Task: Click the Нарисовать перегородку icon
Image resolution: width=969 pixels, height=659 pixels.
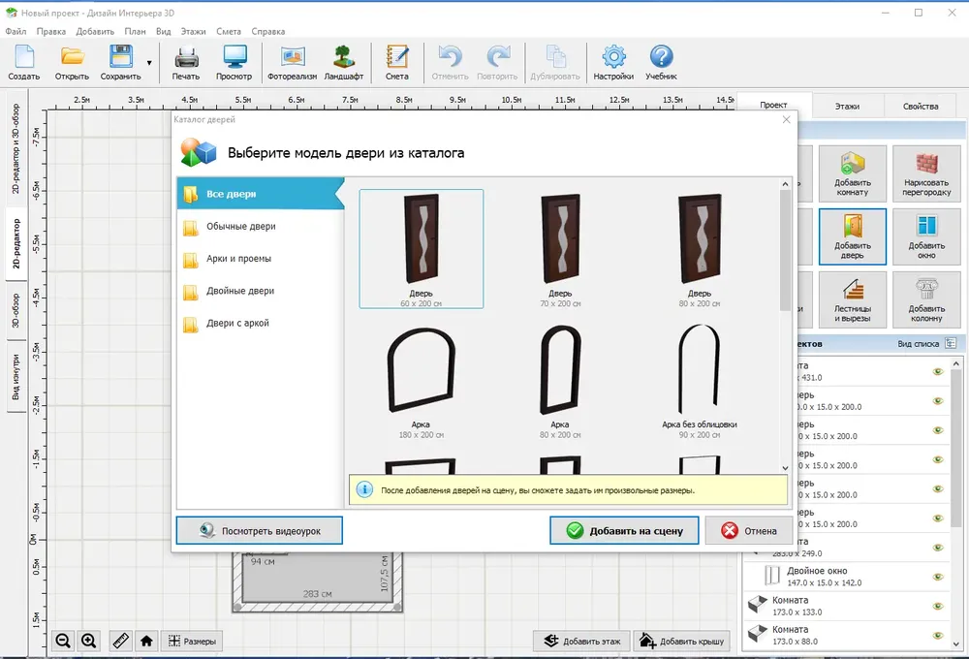Action: point(925,173)
